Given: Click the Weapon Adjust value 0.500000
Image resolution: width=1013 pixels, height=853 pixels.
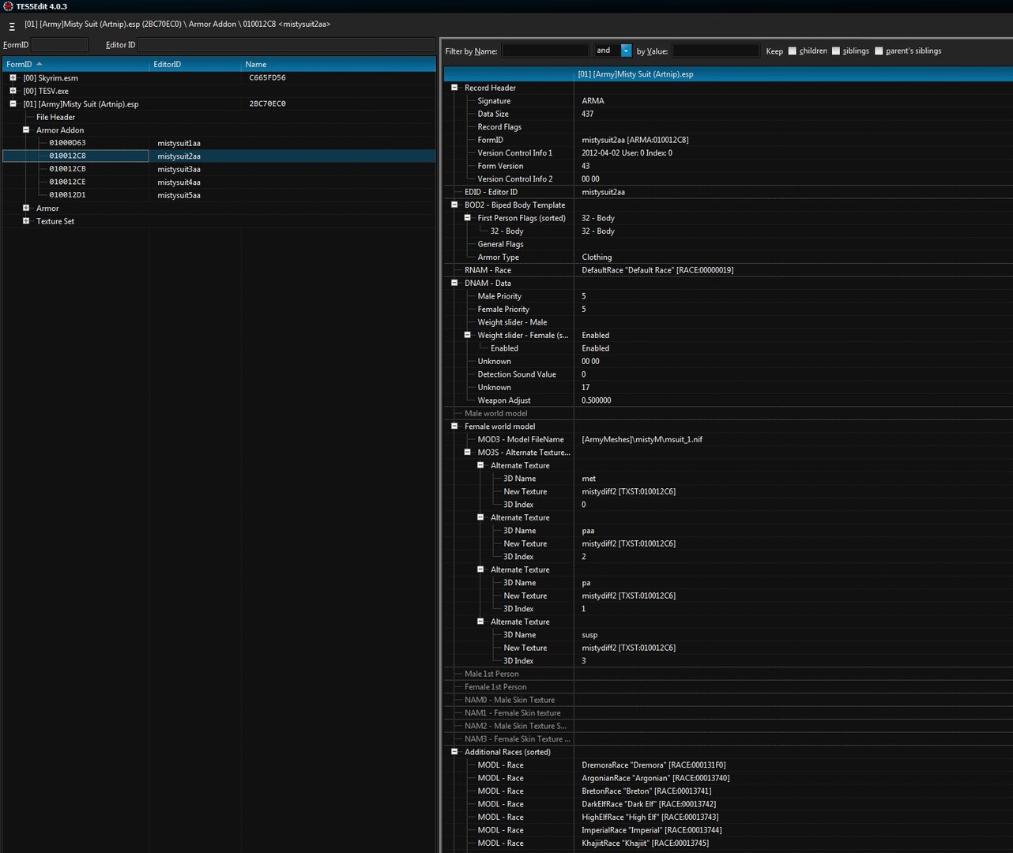Looking at the screenshot, I should [x=597, y=400].
